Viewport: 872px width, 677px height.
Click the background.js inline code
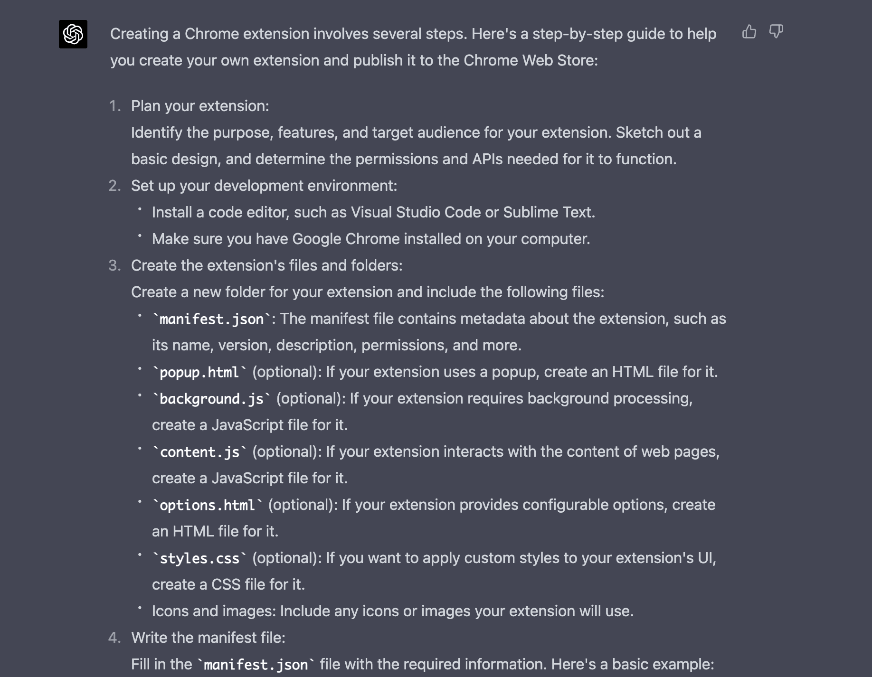click(x=211, y=399)
